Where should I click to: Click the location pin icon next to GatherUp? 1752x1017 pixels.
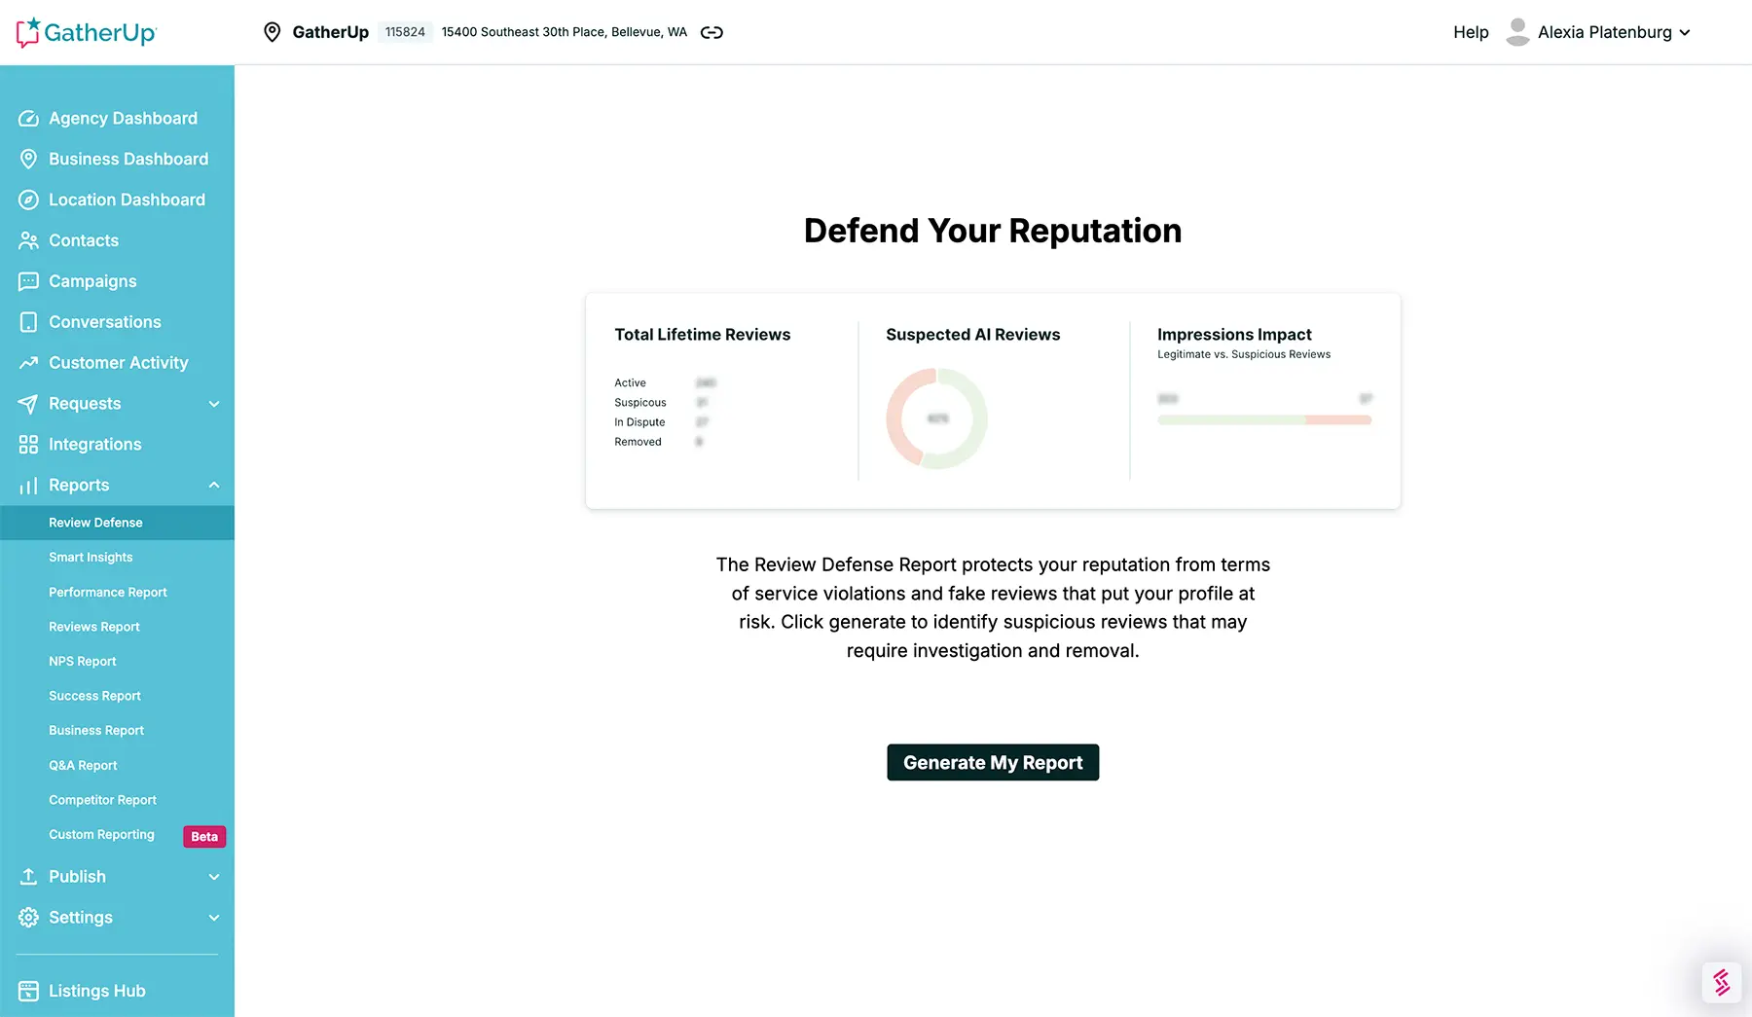(x=273, y=32)
